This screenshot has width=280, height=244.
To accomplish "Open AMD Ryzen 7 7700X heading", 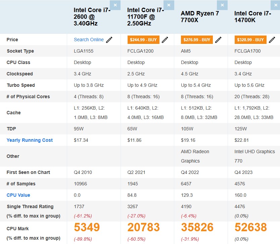I will (x=200, y=16).
